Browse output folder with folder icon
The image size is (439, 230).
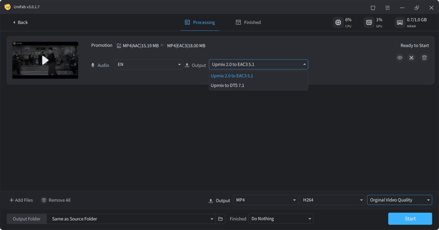pyautogui.click(x=221, y=219)
